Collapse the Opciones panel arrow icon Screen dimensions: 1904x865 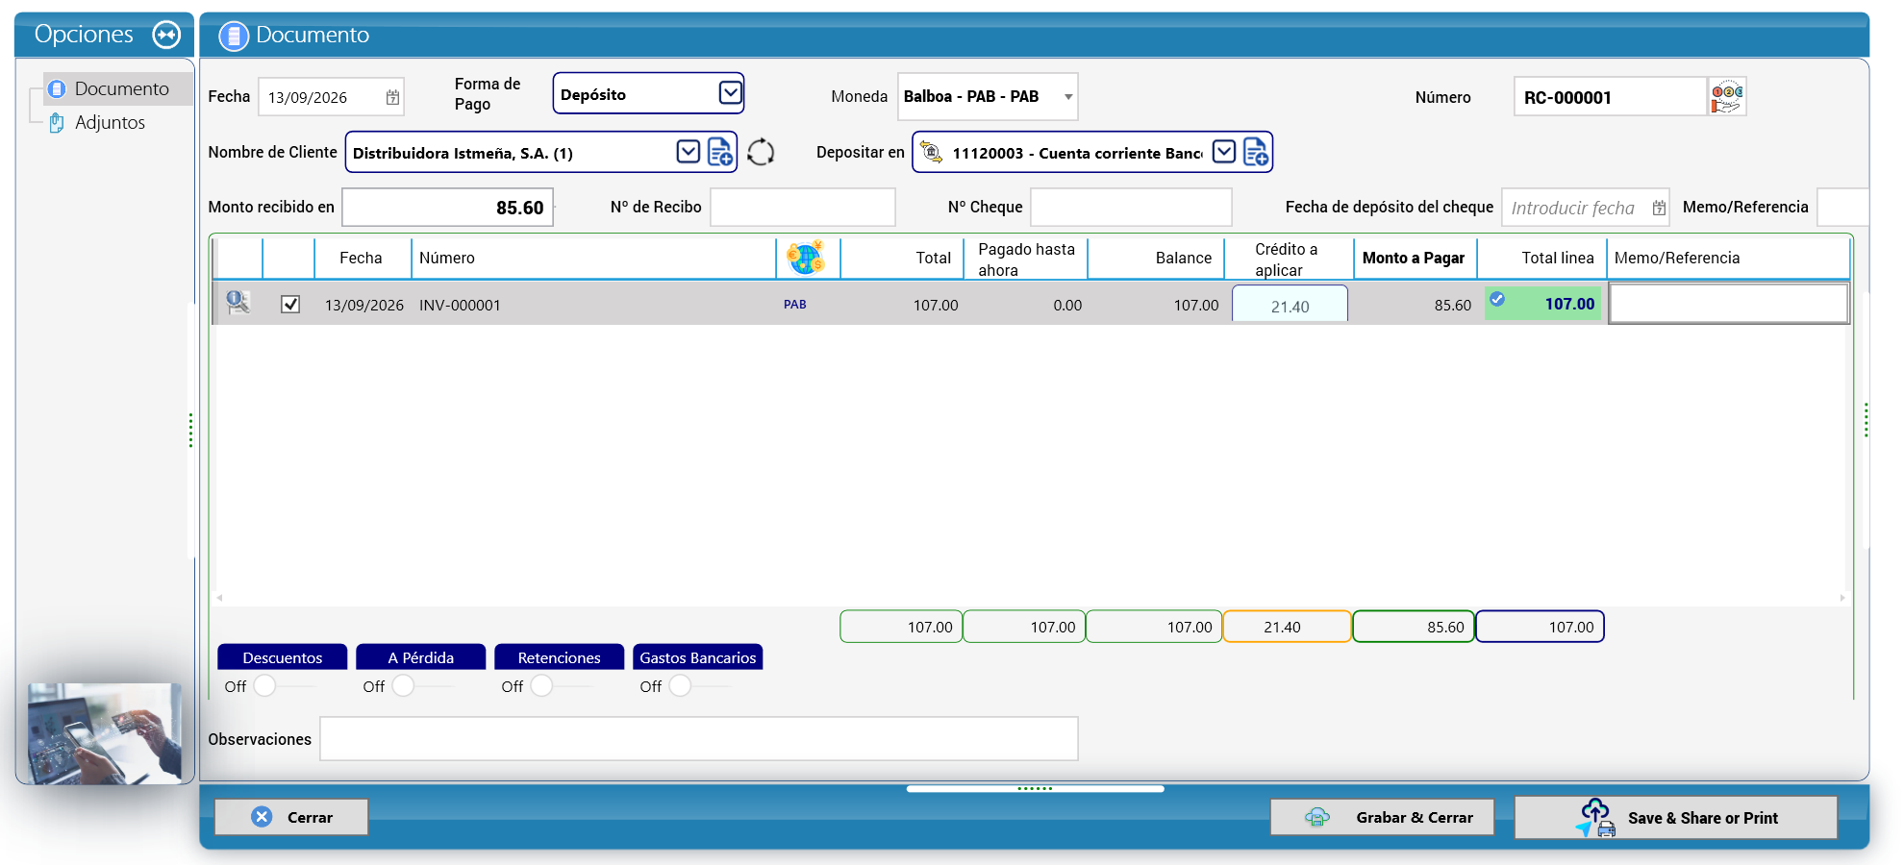[166, 35]
